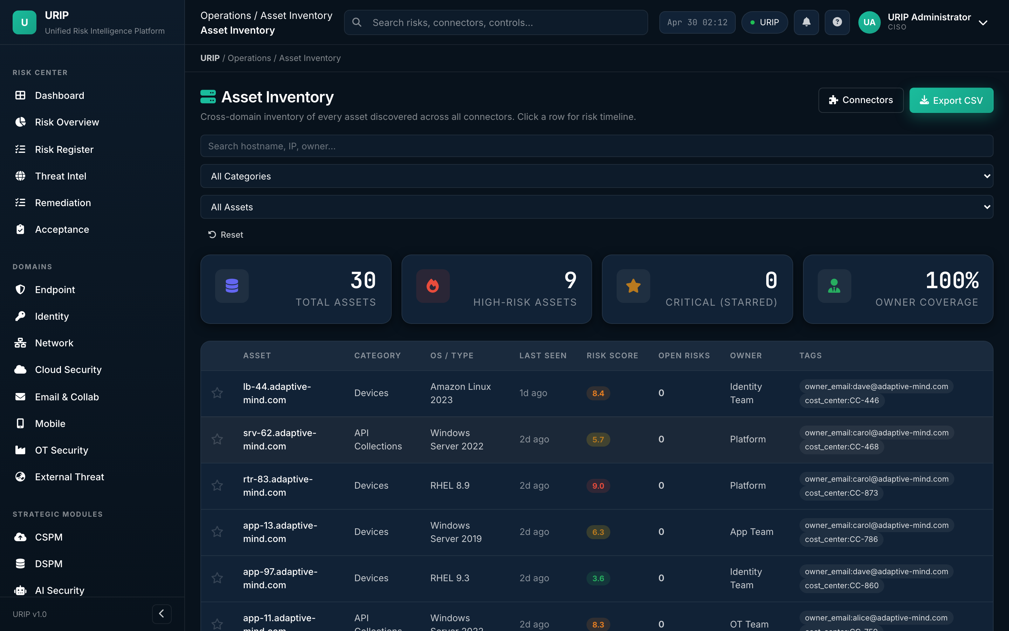Star the app-13.adaptive-mind.com asset

[217, 532]
